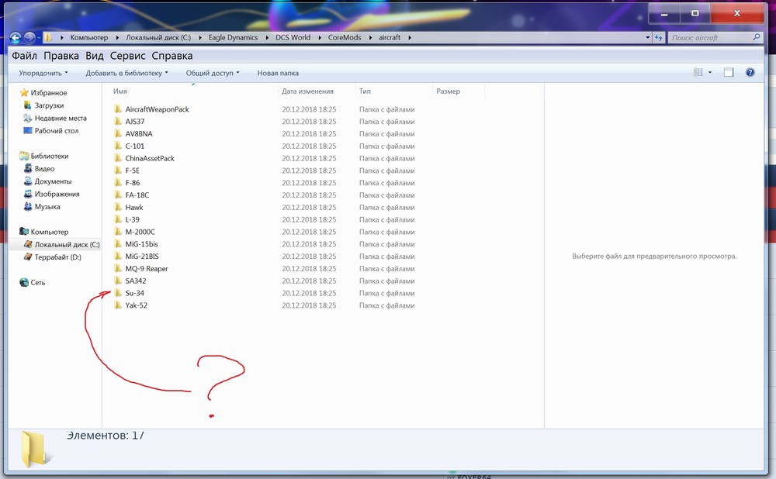Open Видео library
776x479 pixels.
44,169
